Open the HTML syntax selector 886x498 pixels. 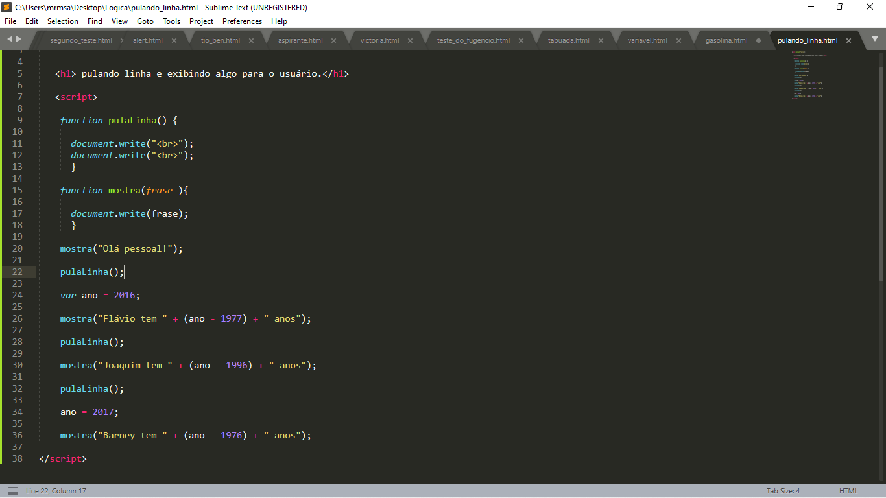[848, 491]
